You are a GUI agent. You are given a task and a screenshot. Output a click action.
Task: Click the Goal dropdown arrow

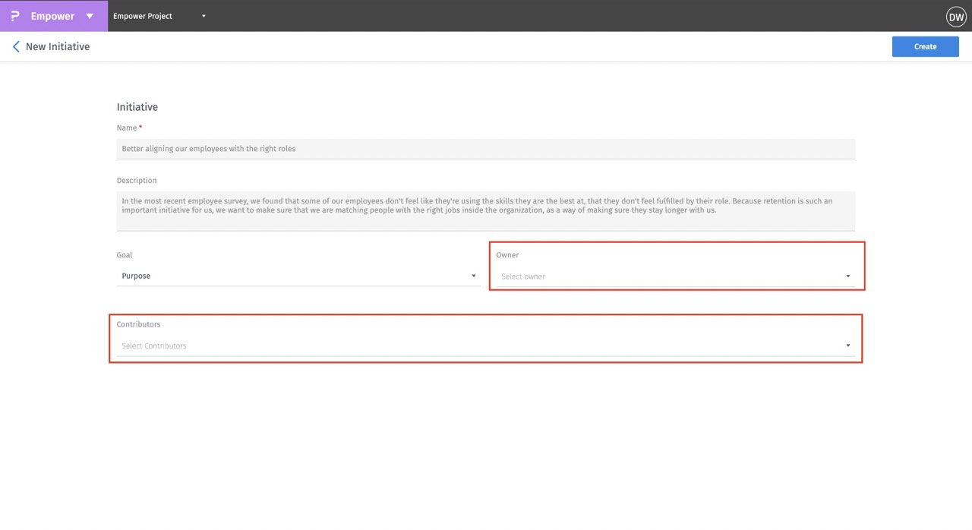[x=473, y=276]
